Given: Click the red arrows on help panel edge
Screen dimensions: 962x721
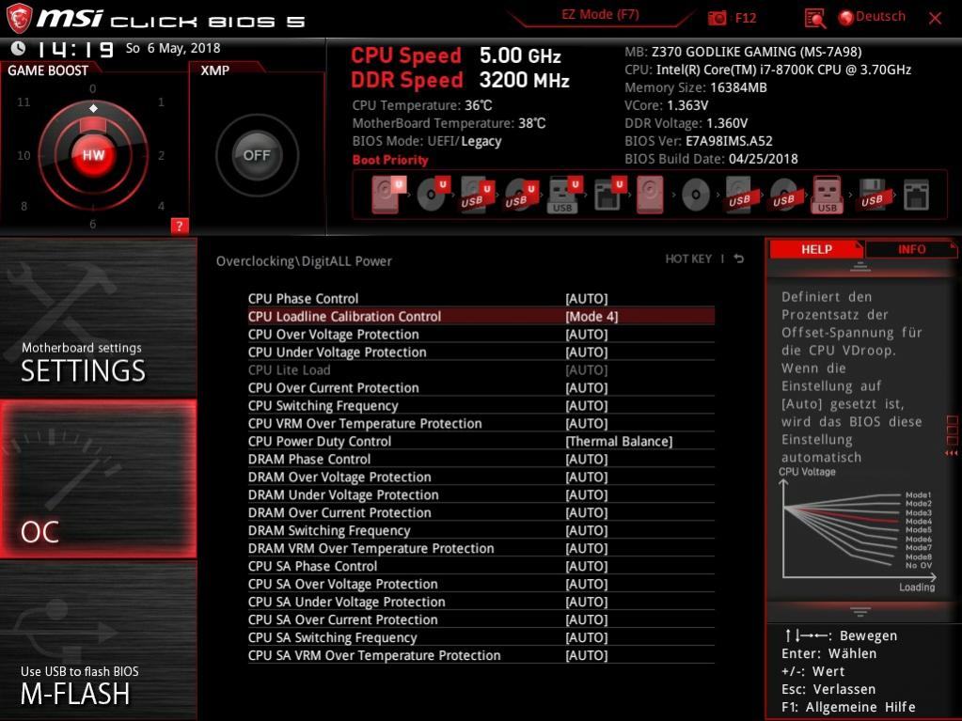Looking at the screenshot, I should tap(952, 453).
